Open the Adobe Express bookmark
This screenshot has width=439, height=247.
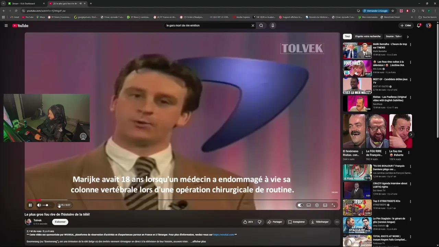(241, 17)
